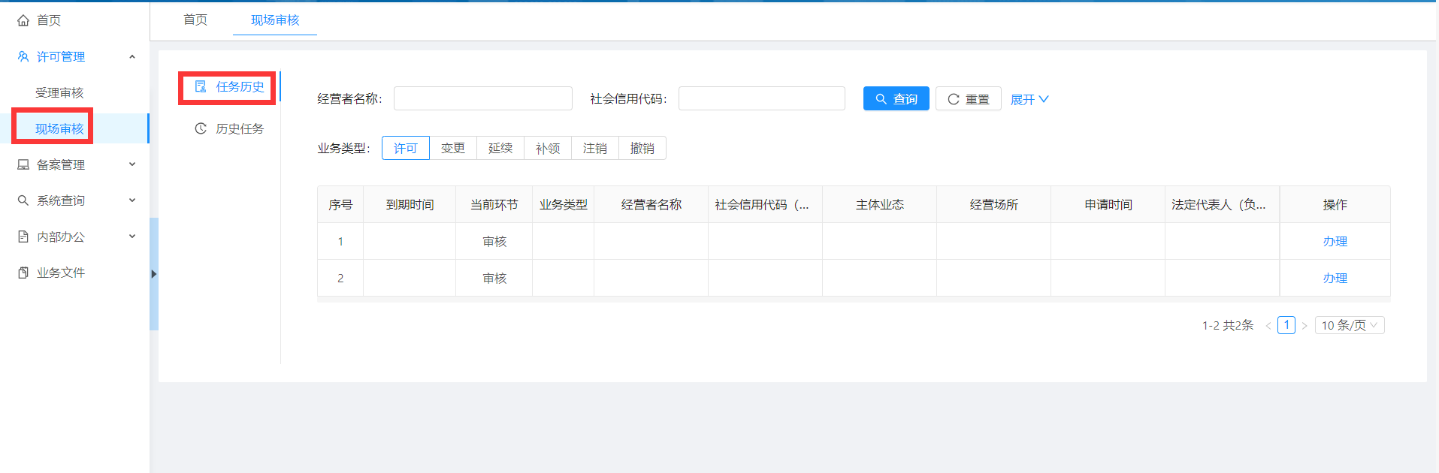Expand more filters with 展开
1439x473 pixels.
pyautogui.click(x=1029, y=99)
